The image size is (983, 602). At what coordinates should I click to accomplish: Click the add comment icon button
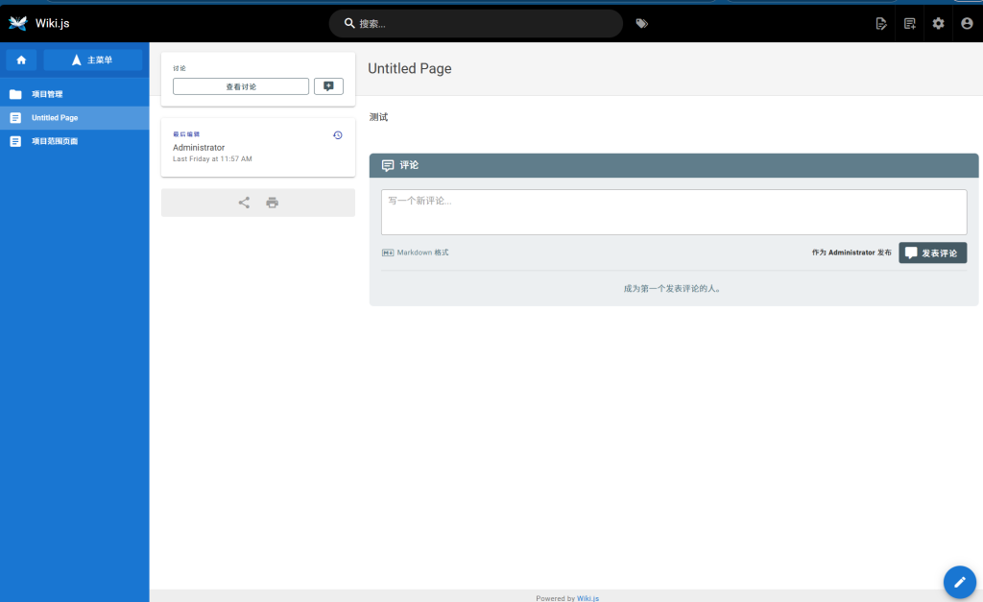(x=328, y=86)
